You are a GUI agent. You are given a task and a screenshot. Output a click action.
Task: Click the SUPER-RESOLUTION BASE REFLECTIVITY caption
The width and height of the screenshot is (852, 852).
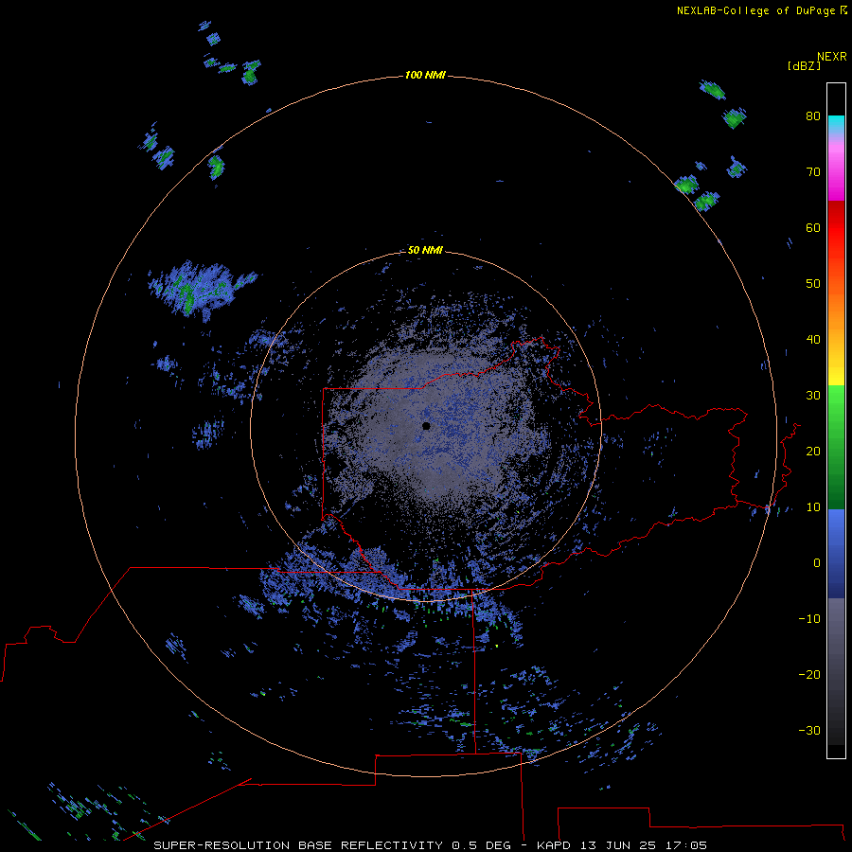click(x=298, y=845)
